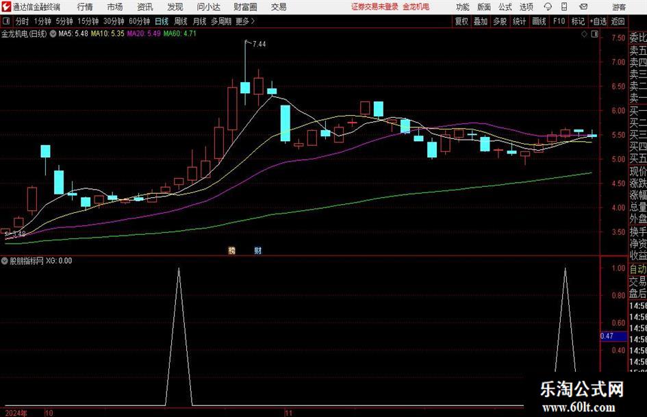Click the MA10: 5.35 label
Image resolution: width=647 pixels, height=417 pixels.
(107, 34)
